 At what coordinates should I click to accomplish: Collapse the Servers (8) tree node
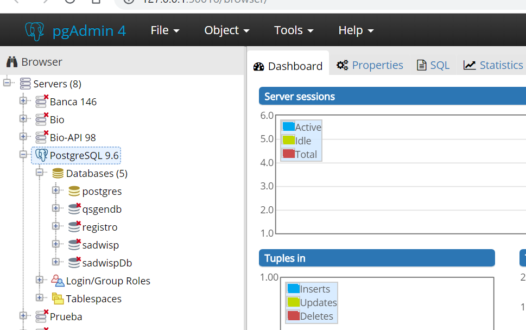coord(7,82)
